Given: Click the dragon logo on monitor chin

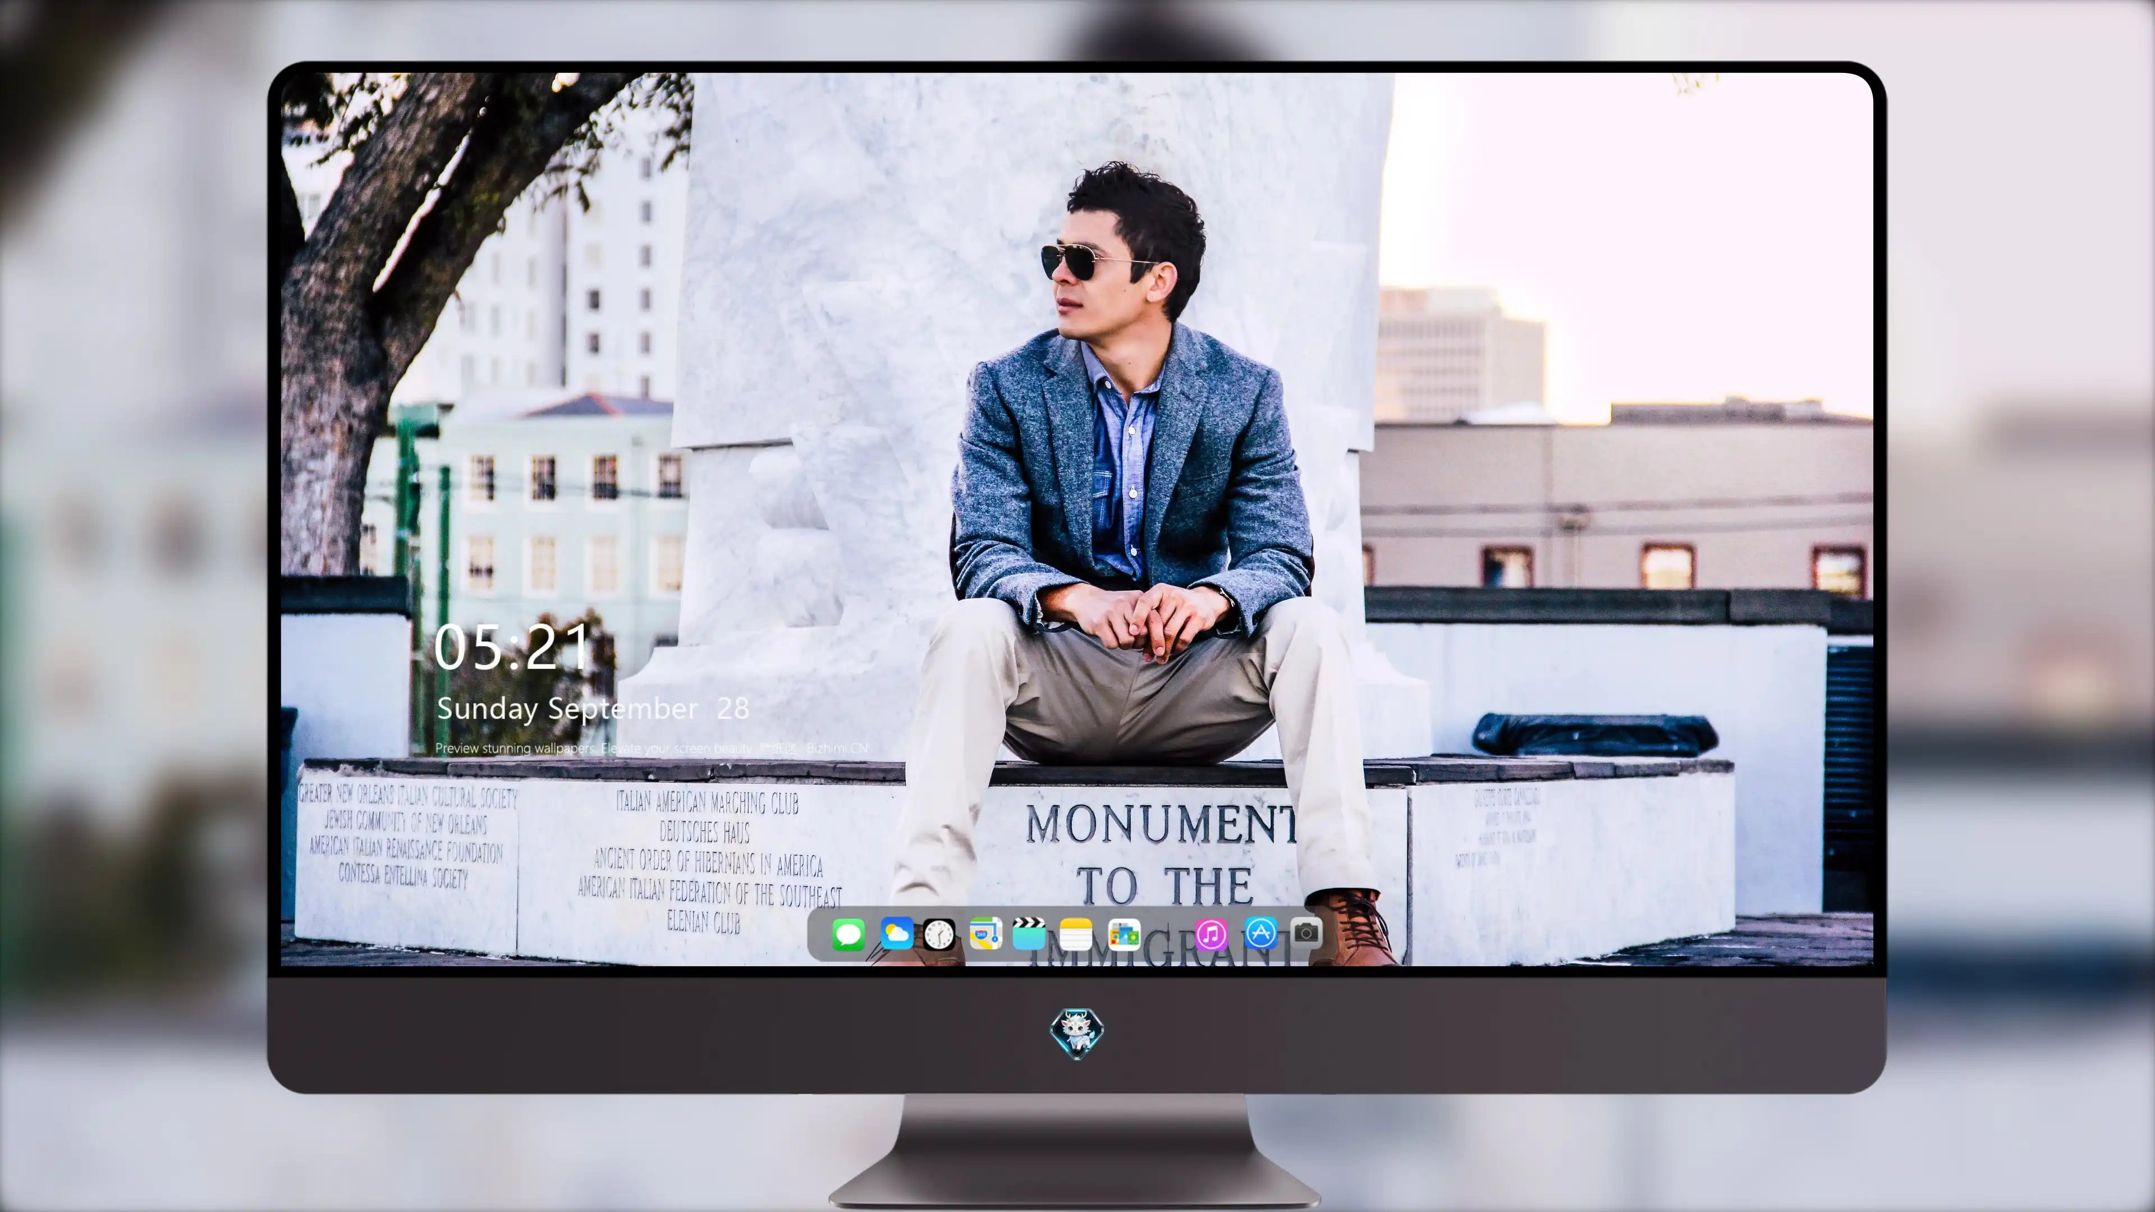Looking at the screenshot, I should click(x=1077, y=1033).
